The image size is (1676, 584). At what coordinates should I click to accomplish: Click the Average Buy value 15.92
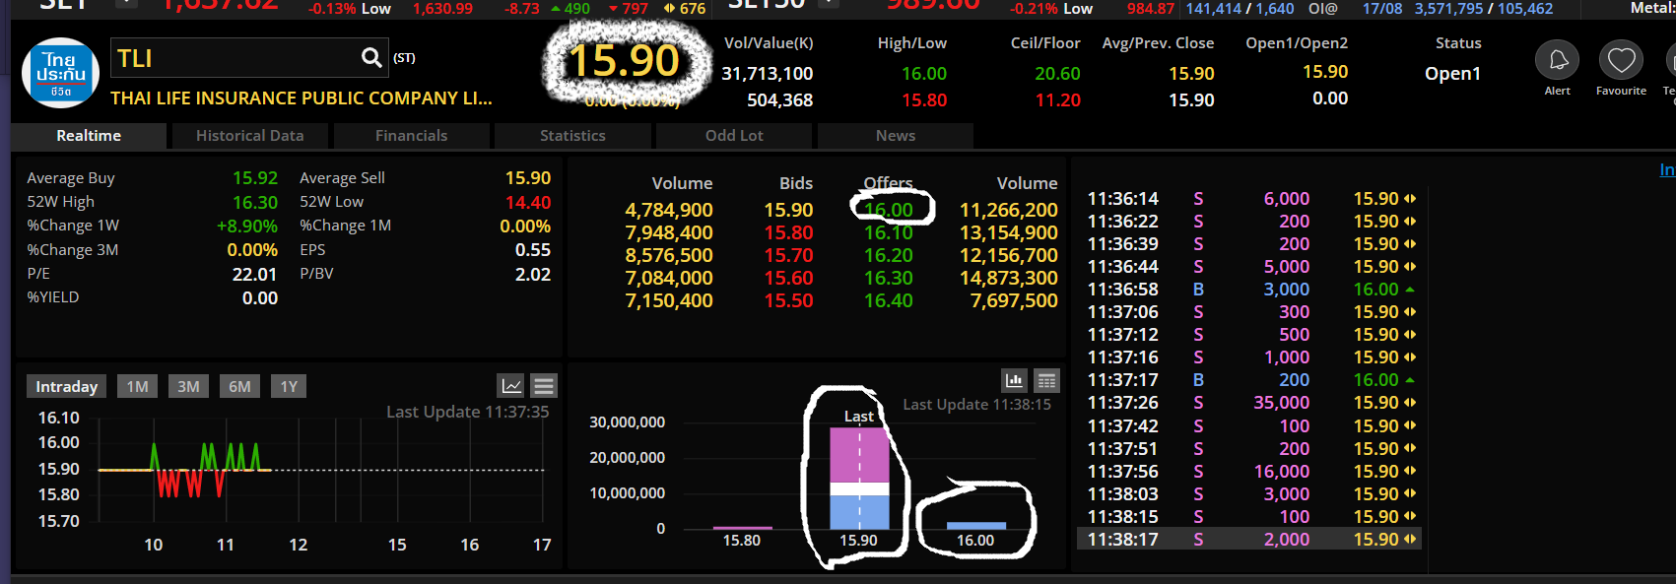pyautogui.click(x=255, y=178)
